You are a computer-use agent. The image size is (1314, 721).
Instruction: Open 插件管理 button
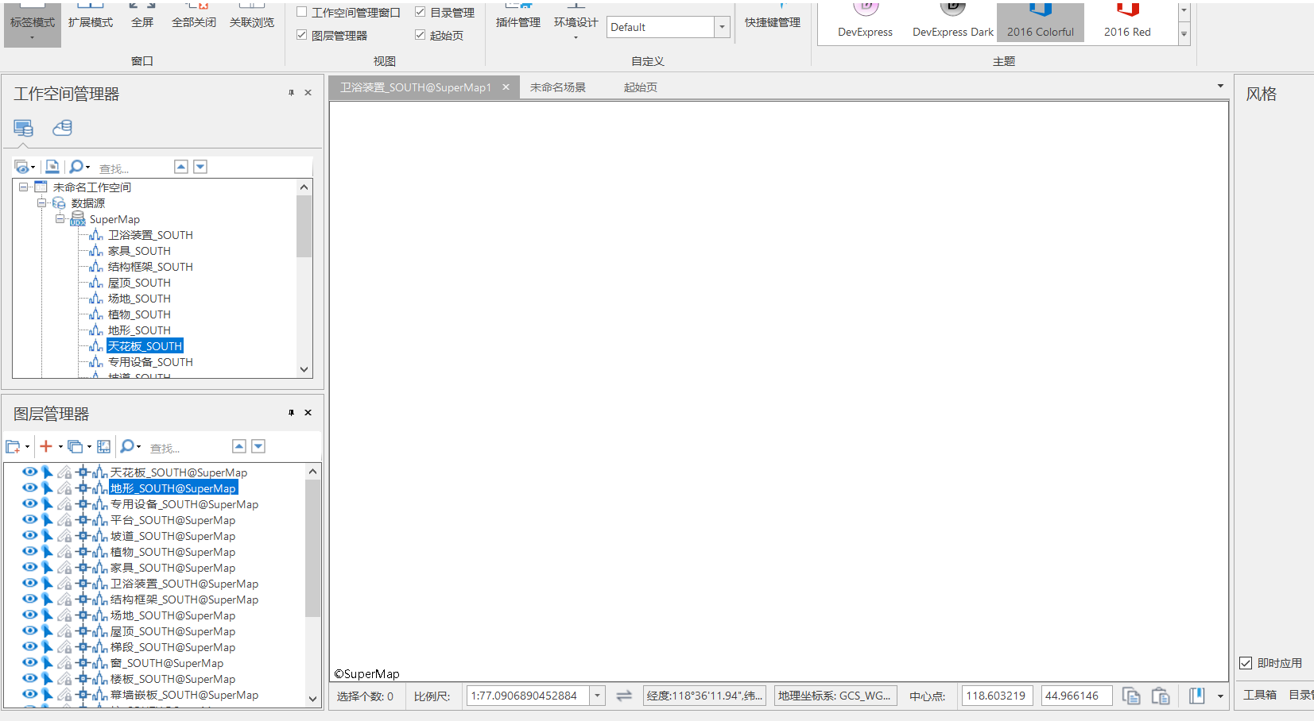click(518, 21)
